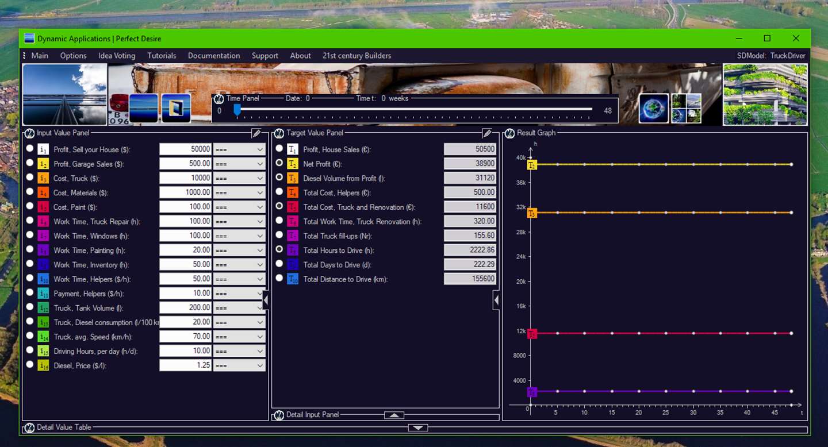Select the Cost, Truck radio button
The height and width of the screenshot is (447, 828).
[x=30, y=177]
